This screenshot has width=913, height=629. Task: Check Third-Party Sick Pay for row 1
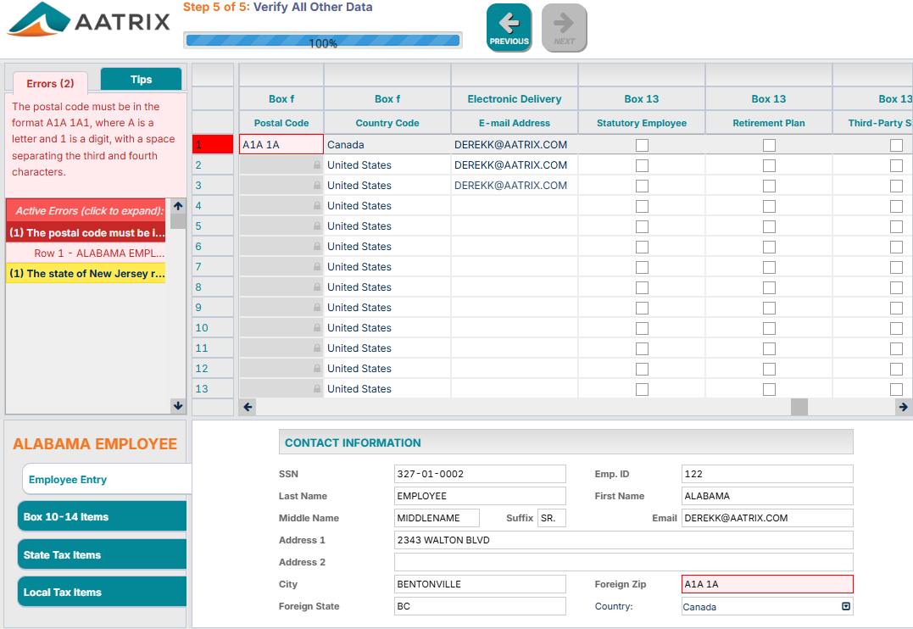pyautogui.click(x=896, y=145)
